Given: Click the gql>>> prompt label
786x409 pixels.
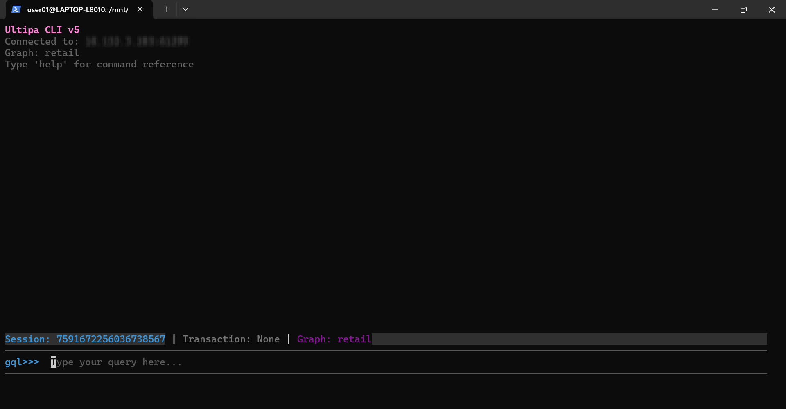Looking at the screenshot, I should tap(22, 362).
